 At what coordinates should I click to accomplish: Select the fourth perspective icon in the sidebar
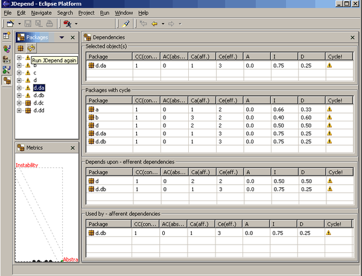tap(7, 70)
